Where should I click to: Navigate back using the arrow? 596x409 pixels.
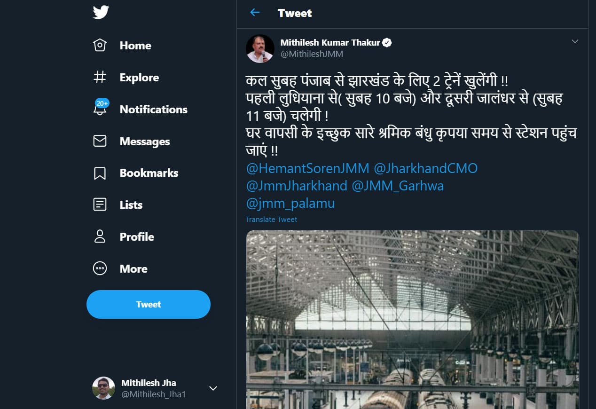click(x=255, y=13)
